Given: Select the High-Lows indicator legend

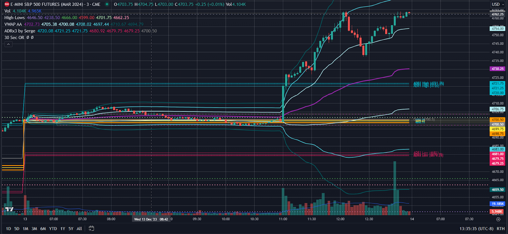Looking at the screenshot, I should click(14, 18).
